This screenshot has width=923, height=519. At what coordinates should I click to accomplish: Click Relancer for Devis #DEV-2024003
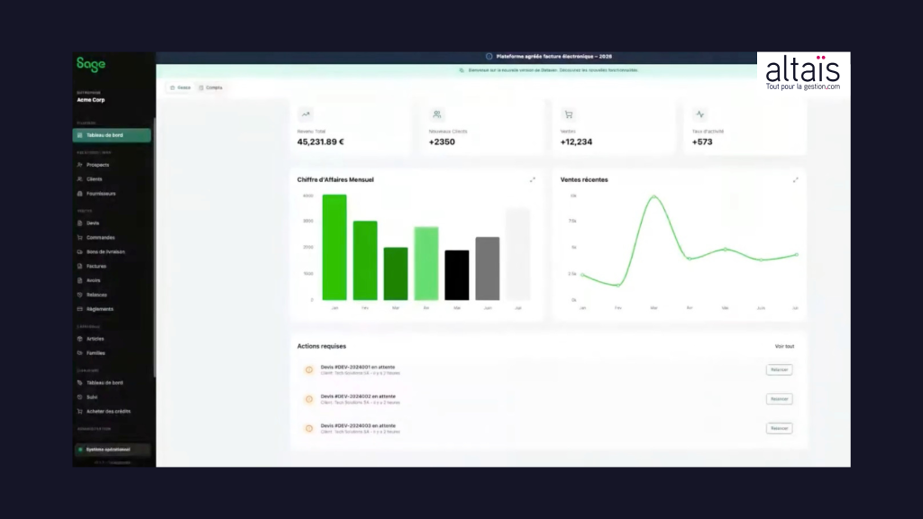779,428
